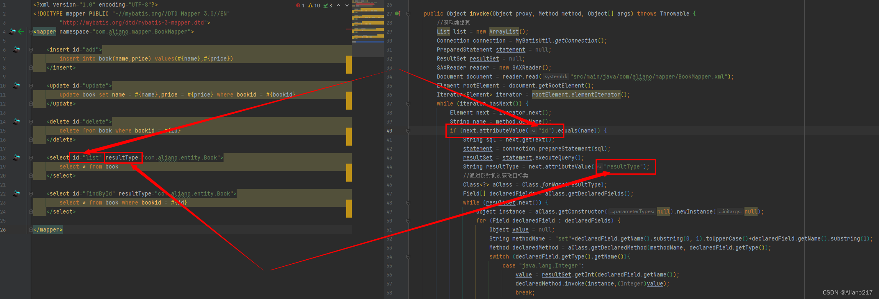This screenshot has height=299, width=879.
Task: Collapse the switch on getType().getName()
Action: tap(408, 256)
